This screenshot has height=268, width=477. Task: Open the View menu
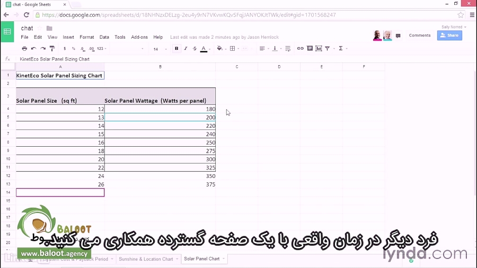(x=52, y=37)
